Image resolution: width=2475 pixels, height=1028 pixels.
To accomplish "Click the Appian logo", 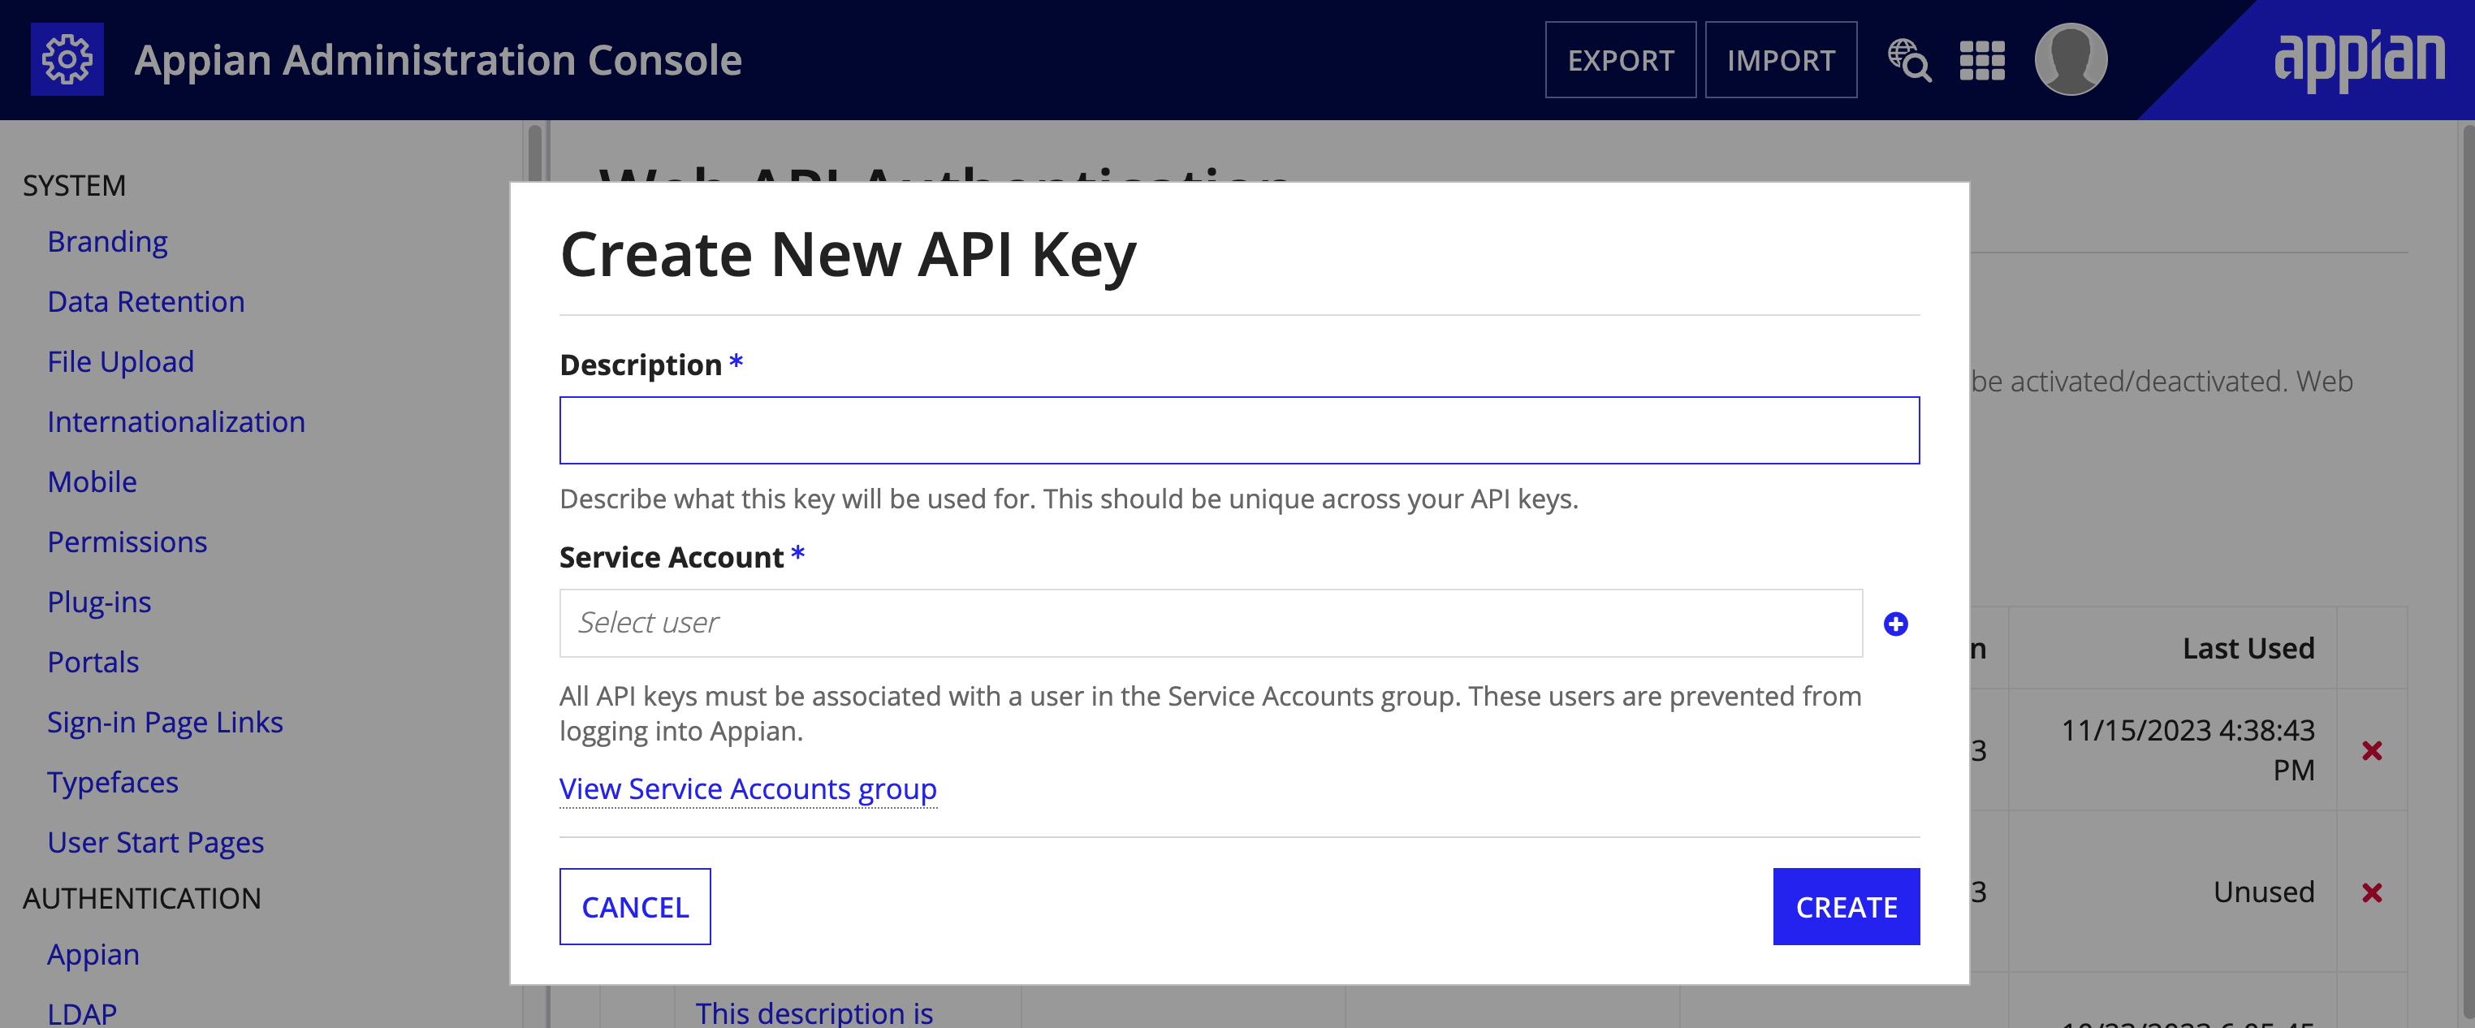I will (x=2361, y=58).
